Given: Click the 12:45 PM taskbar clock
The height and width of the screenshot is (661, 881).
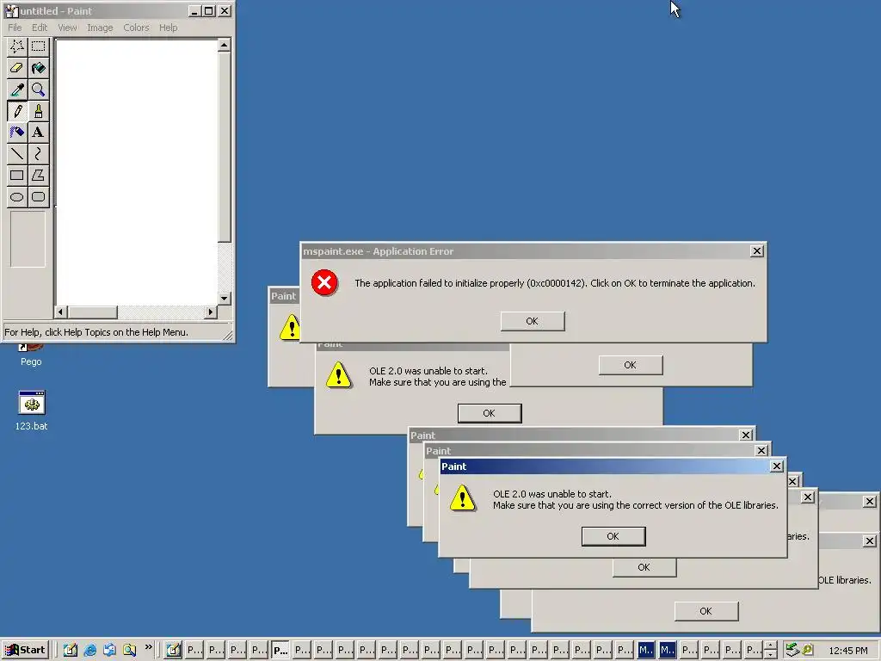Looking at the screenshot, I should click(847, 651).
